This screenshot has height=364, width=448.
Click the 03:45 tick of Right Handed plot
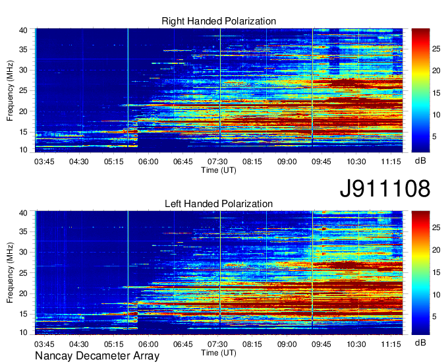[x=44, y=162]
